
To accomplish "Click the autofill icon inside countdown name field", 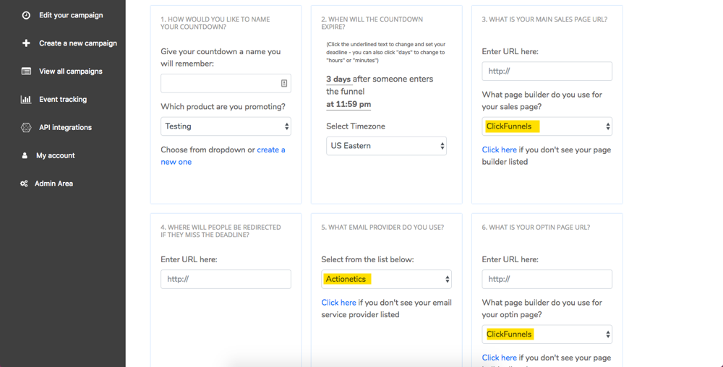I will (x=284, y=83).
